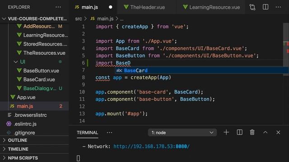Click Vue icon of BaseDialog file
The image size is (289, 162).
tap(19, 88)
